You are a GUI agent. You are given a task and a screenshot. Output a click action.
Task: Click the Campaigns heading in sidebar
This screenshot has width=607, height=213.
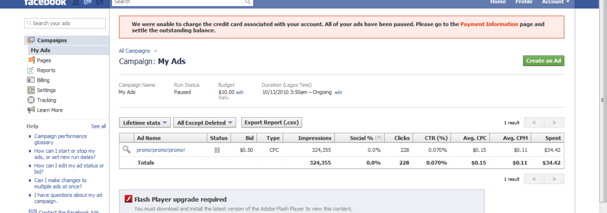(x=52, y=40)
